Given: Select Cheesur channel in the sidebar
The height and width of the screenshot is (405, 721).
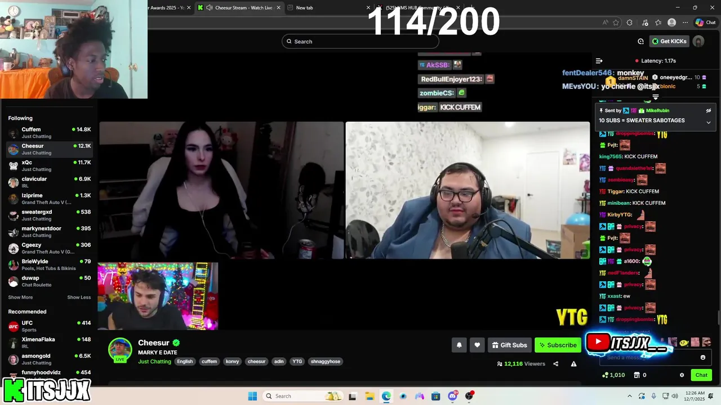Looking at the screenshot, I should 50,149.
